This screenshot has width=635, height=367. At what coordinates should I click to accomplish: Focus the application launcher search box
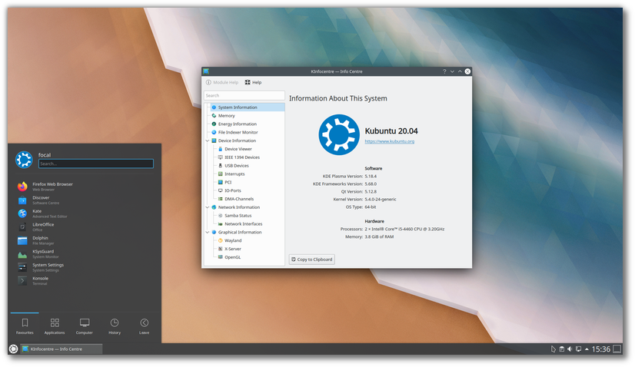(96, 164)
